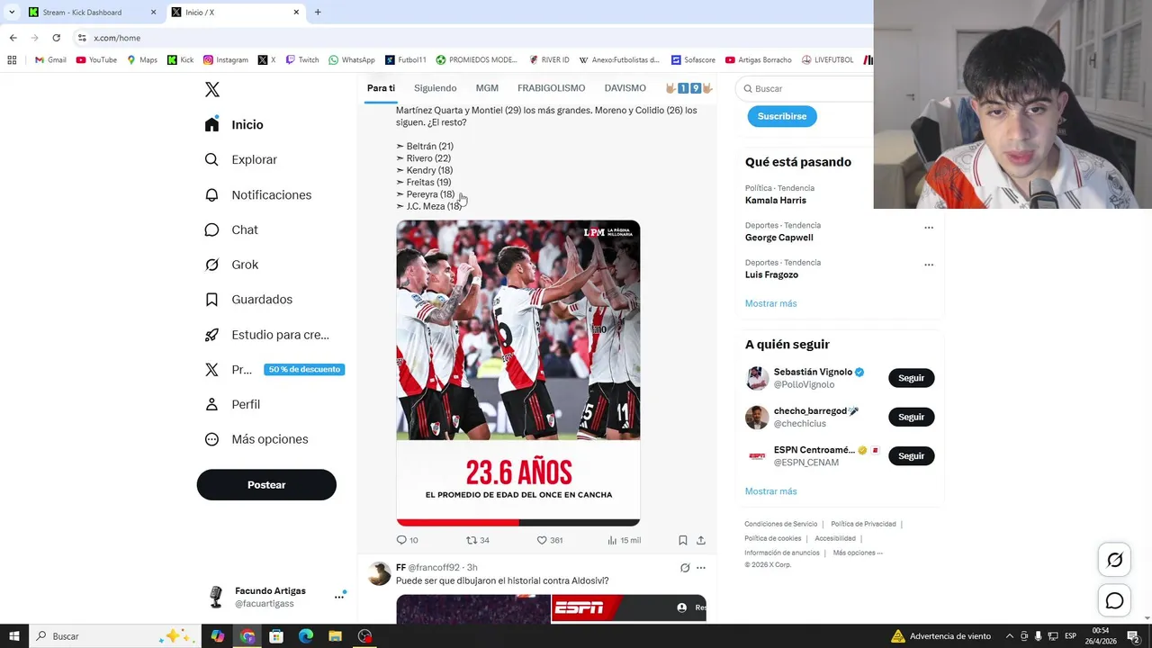This screenshot has width=1152, height=648.
Task: Follow checho barregod
Action: point(911,417)
